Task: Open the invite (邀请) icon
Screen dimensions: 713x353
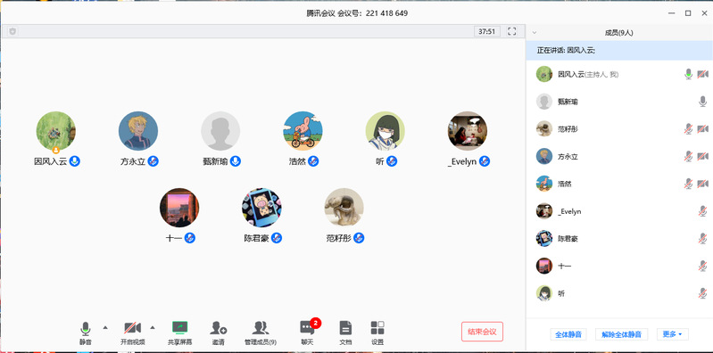Action: tap(219, 333)
